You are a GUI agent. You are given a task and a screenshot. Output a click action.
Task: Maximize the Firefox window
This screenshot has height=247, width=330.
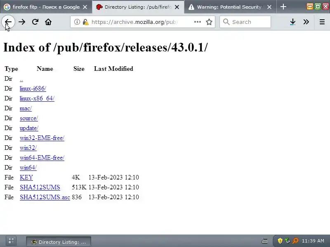(x=318, y=7)
